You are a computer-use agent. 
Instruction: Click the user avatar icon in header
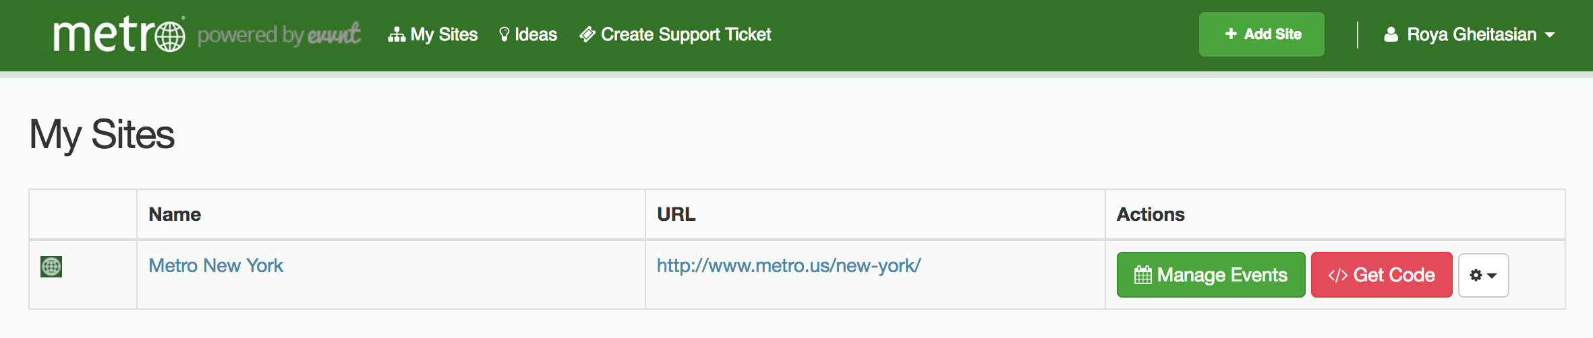pos(1391,34)
